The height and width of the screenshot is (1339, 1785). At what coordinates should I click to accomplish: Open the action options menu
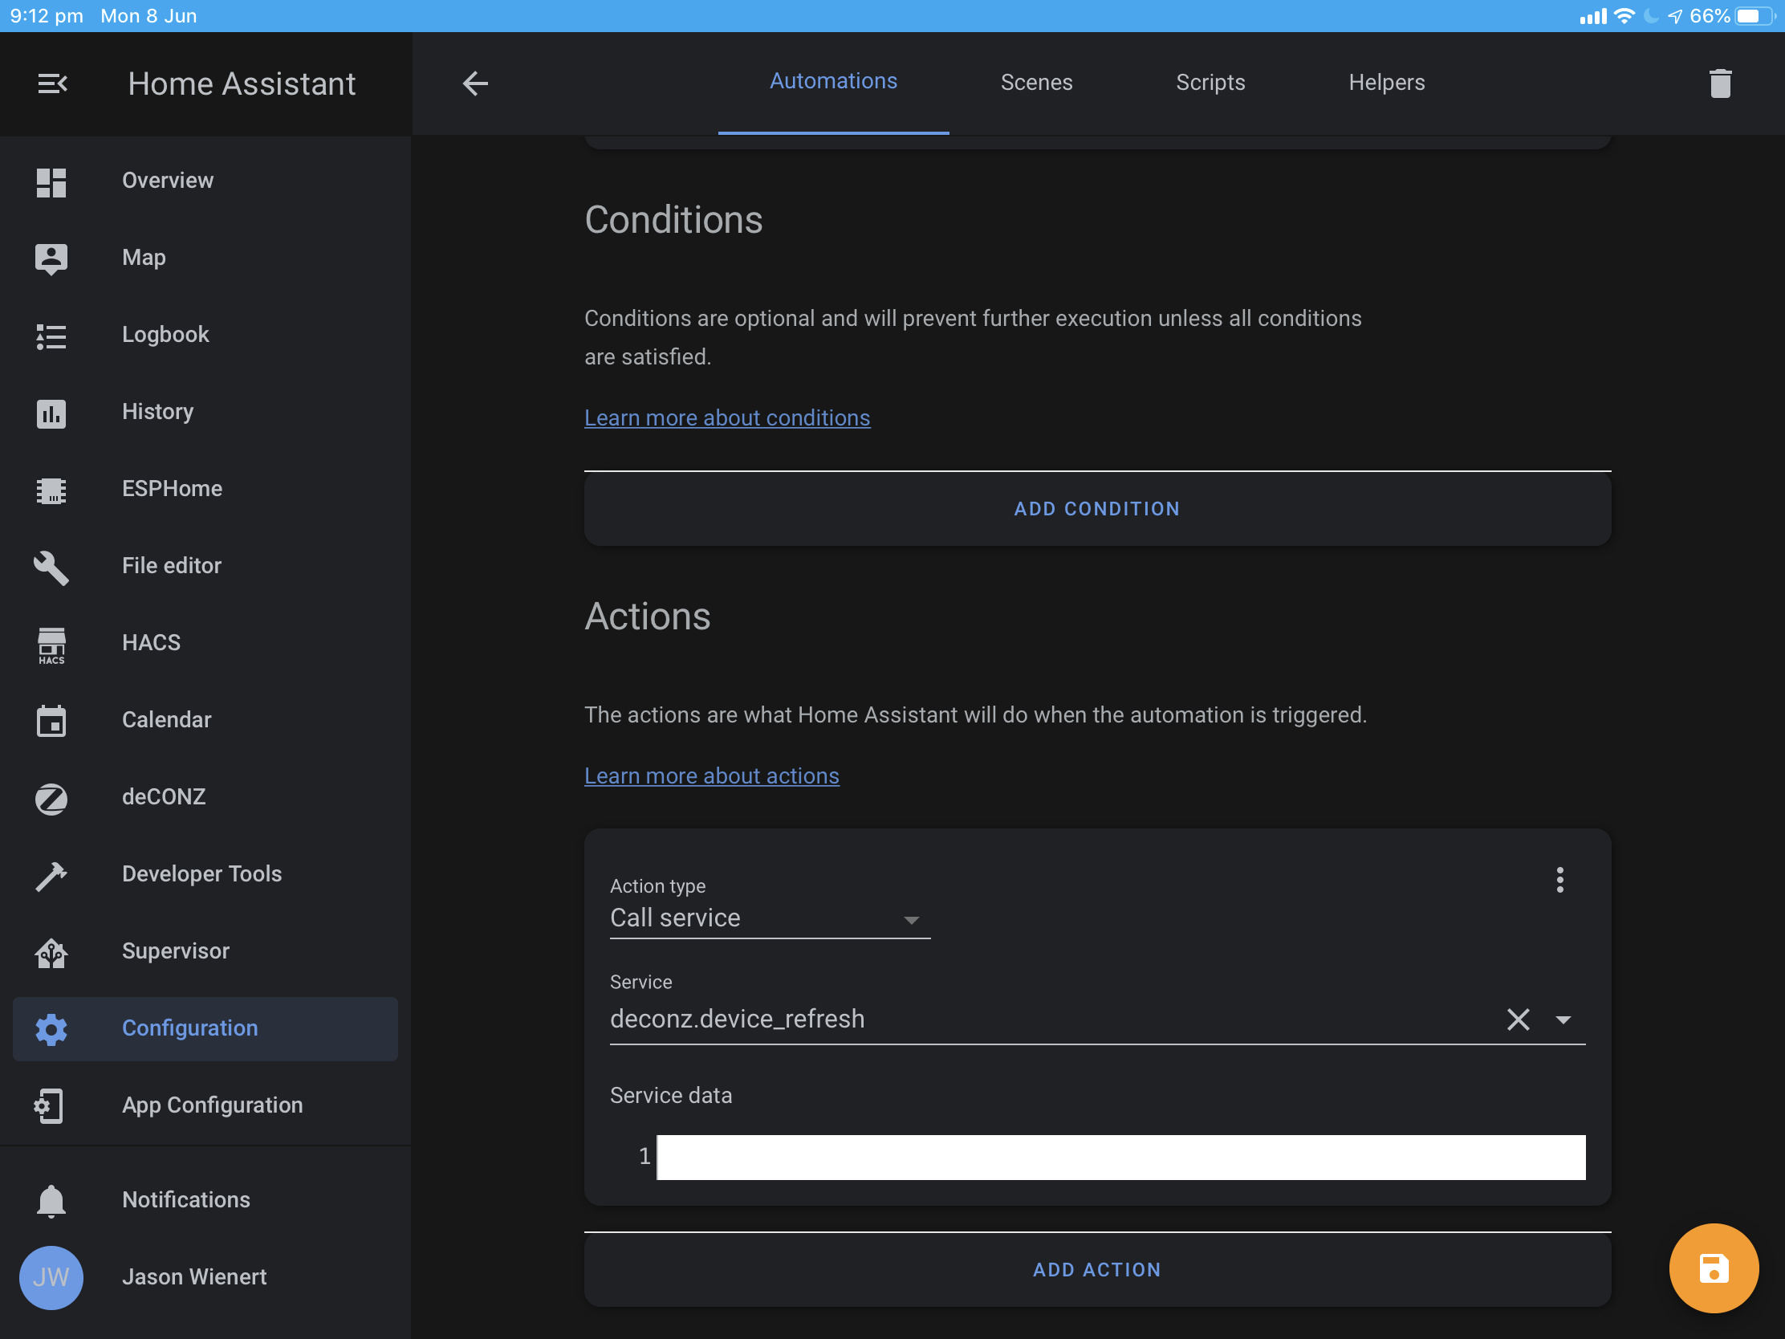(1560, 880)
